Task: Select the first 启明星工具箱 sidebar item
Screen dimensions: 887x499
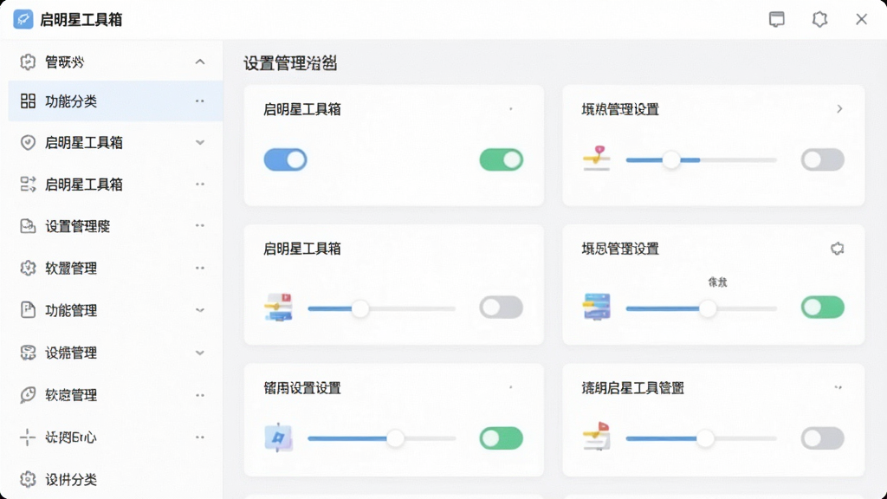Action: [115, 143]
